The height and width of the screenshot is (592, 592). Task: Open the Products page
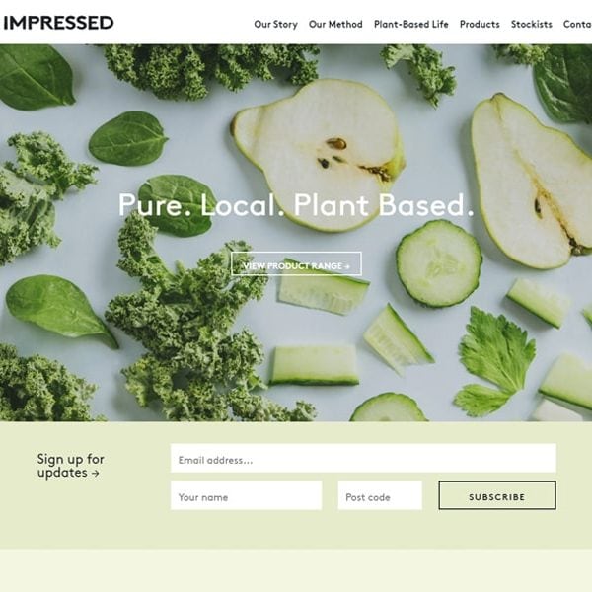coord(480,24)
